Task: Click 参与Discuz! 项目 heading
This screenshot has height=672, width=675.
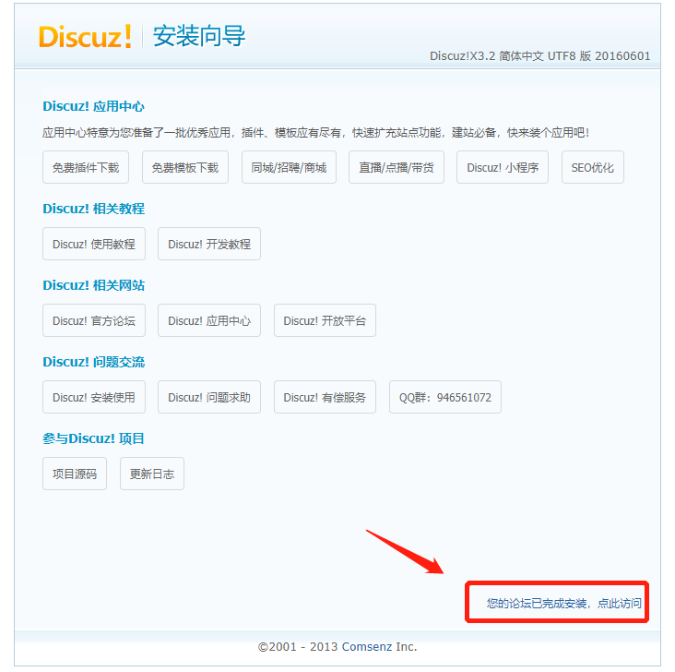Action: pyautogui.click(x=93, y=438)
